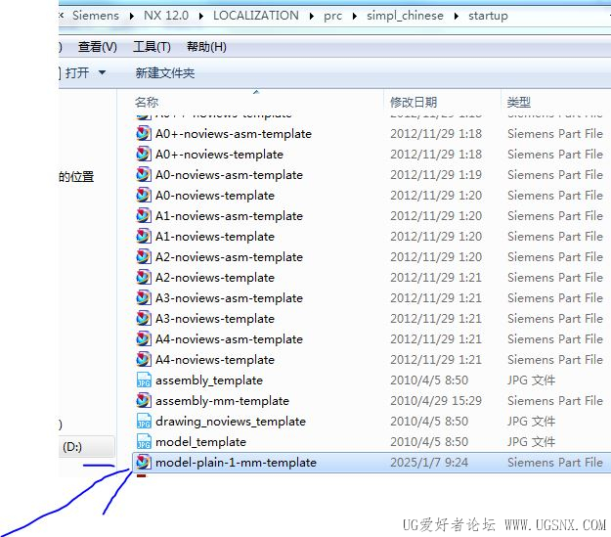Select file name A2-noviews-asm-template

point(229,257)
